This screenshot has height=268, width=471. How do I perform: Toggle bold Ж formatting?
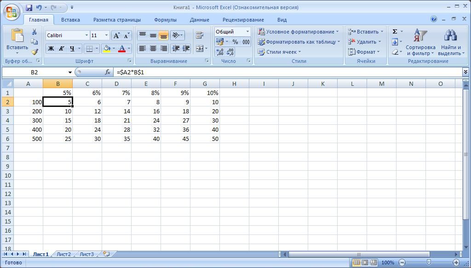tap(51, 48)
